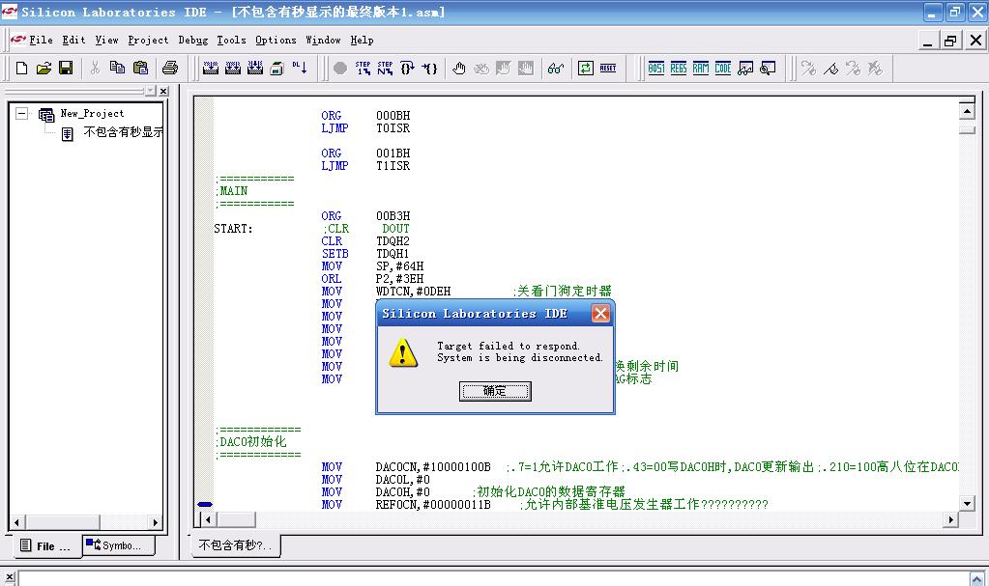Save the file with the floppy disk icon
Image resolution: width=989 pixels, height=586 pixels.
[66, 68]
